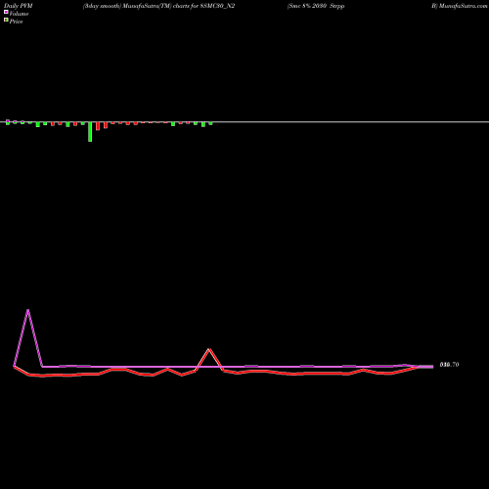Click the MunafaSutra charts heading text
This screenshot has height=489, width=489.
pos(158,6)
